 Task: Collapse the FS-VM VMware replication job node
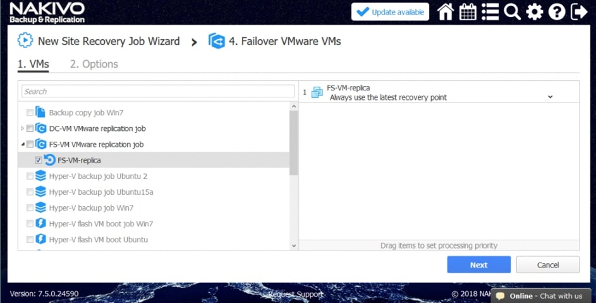[22, 144]
